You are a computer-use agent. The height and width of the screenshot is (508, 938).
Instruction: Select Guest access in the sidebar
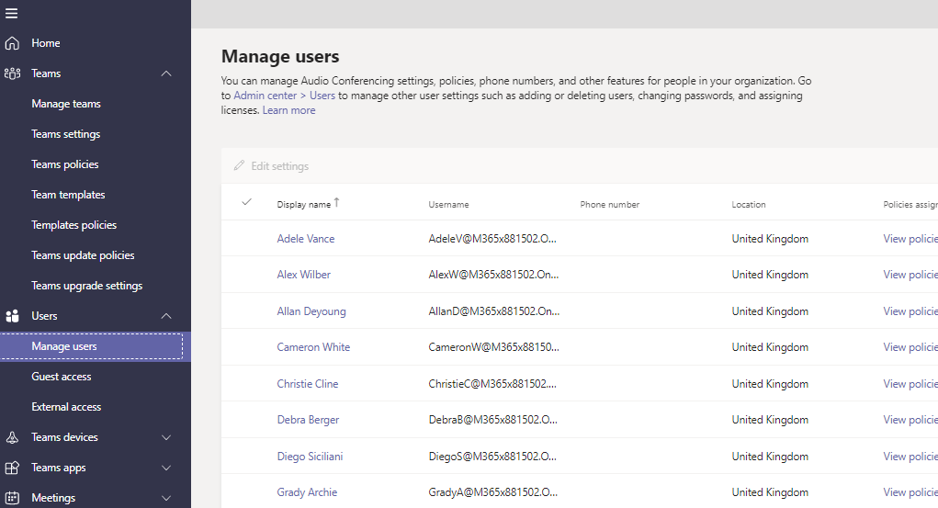tap(62, 377)
